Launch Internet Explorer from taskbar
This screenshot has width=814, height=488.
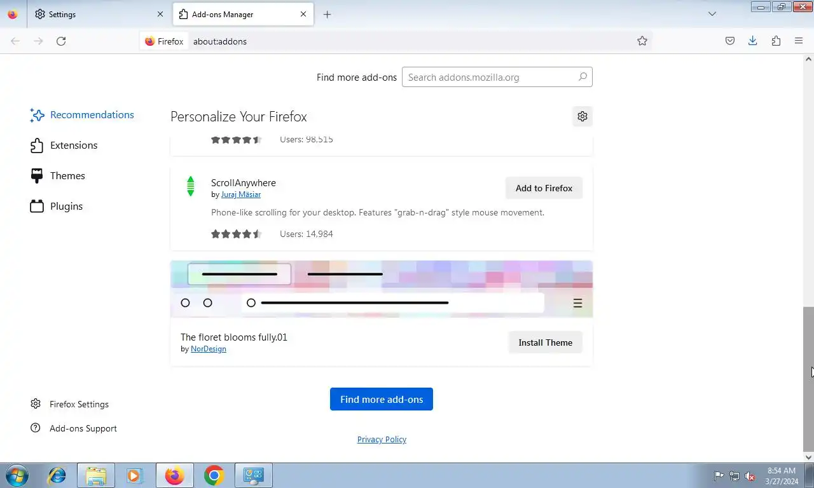click(57, 475)
